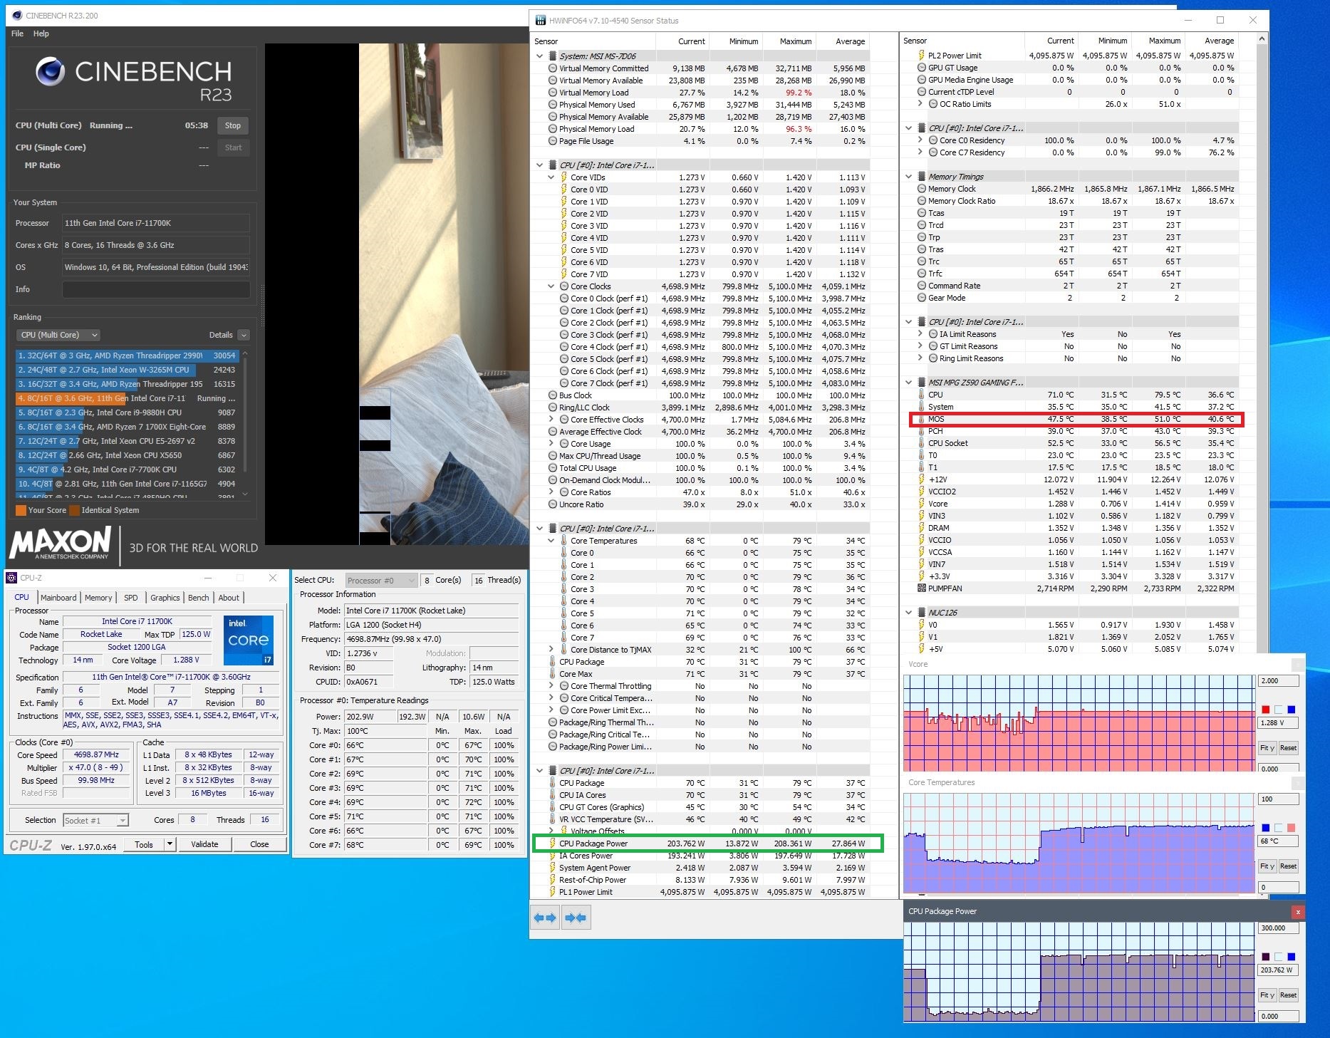Collapse the Core Clocks tree node
1330x1038 pixels.
pos(551,286)
